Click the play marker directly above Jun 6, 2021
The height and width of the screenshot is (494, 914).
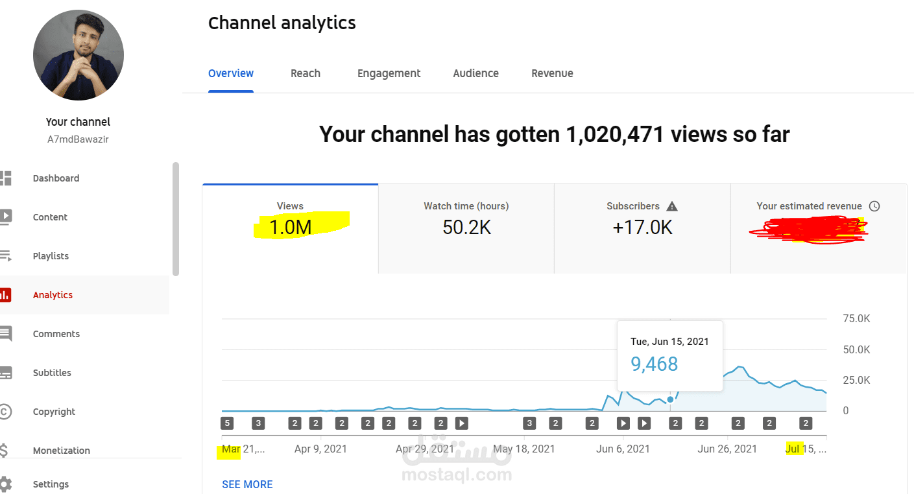tap(623, 423)
